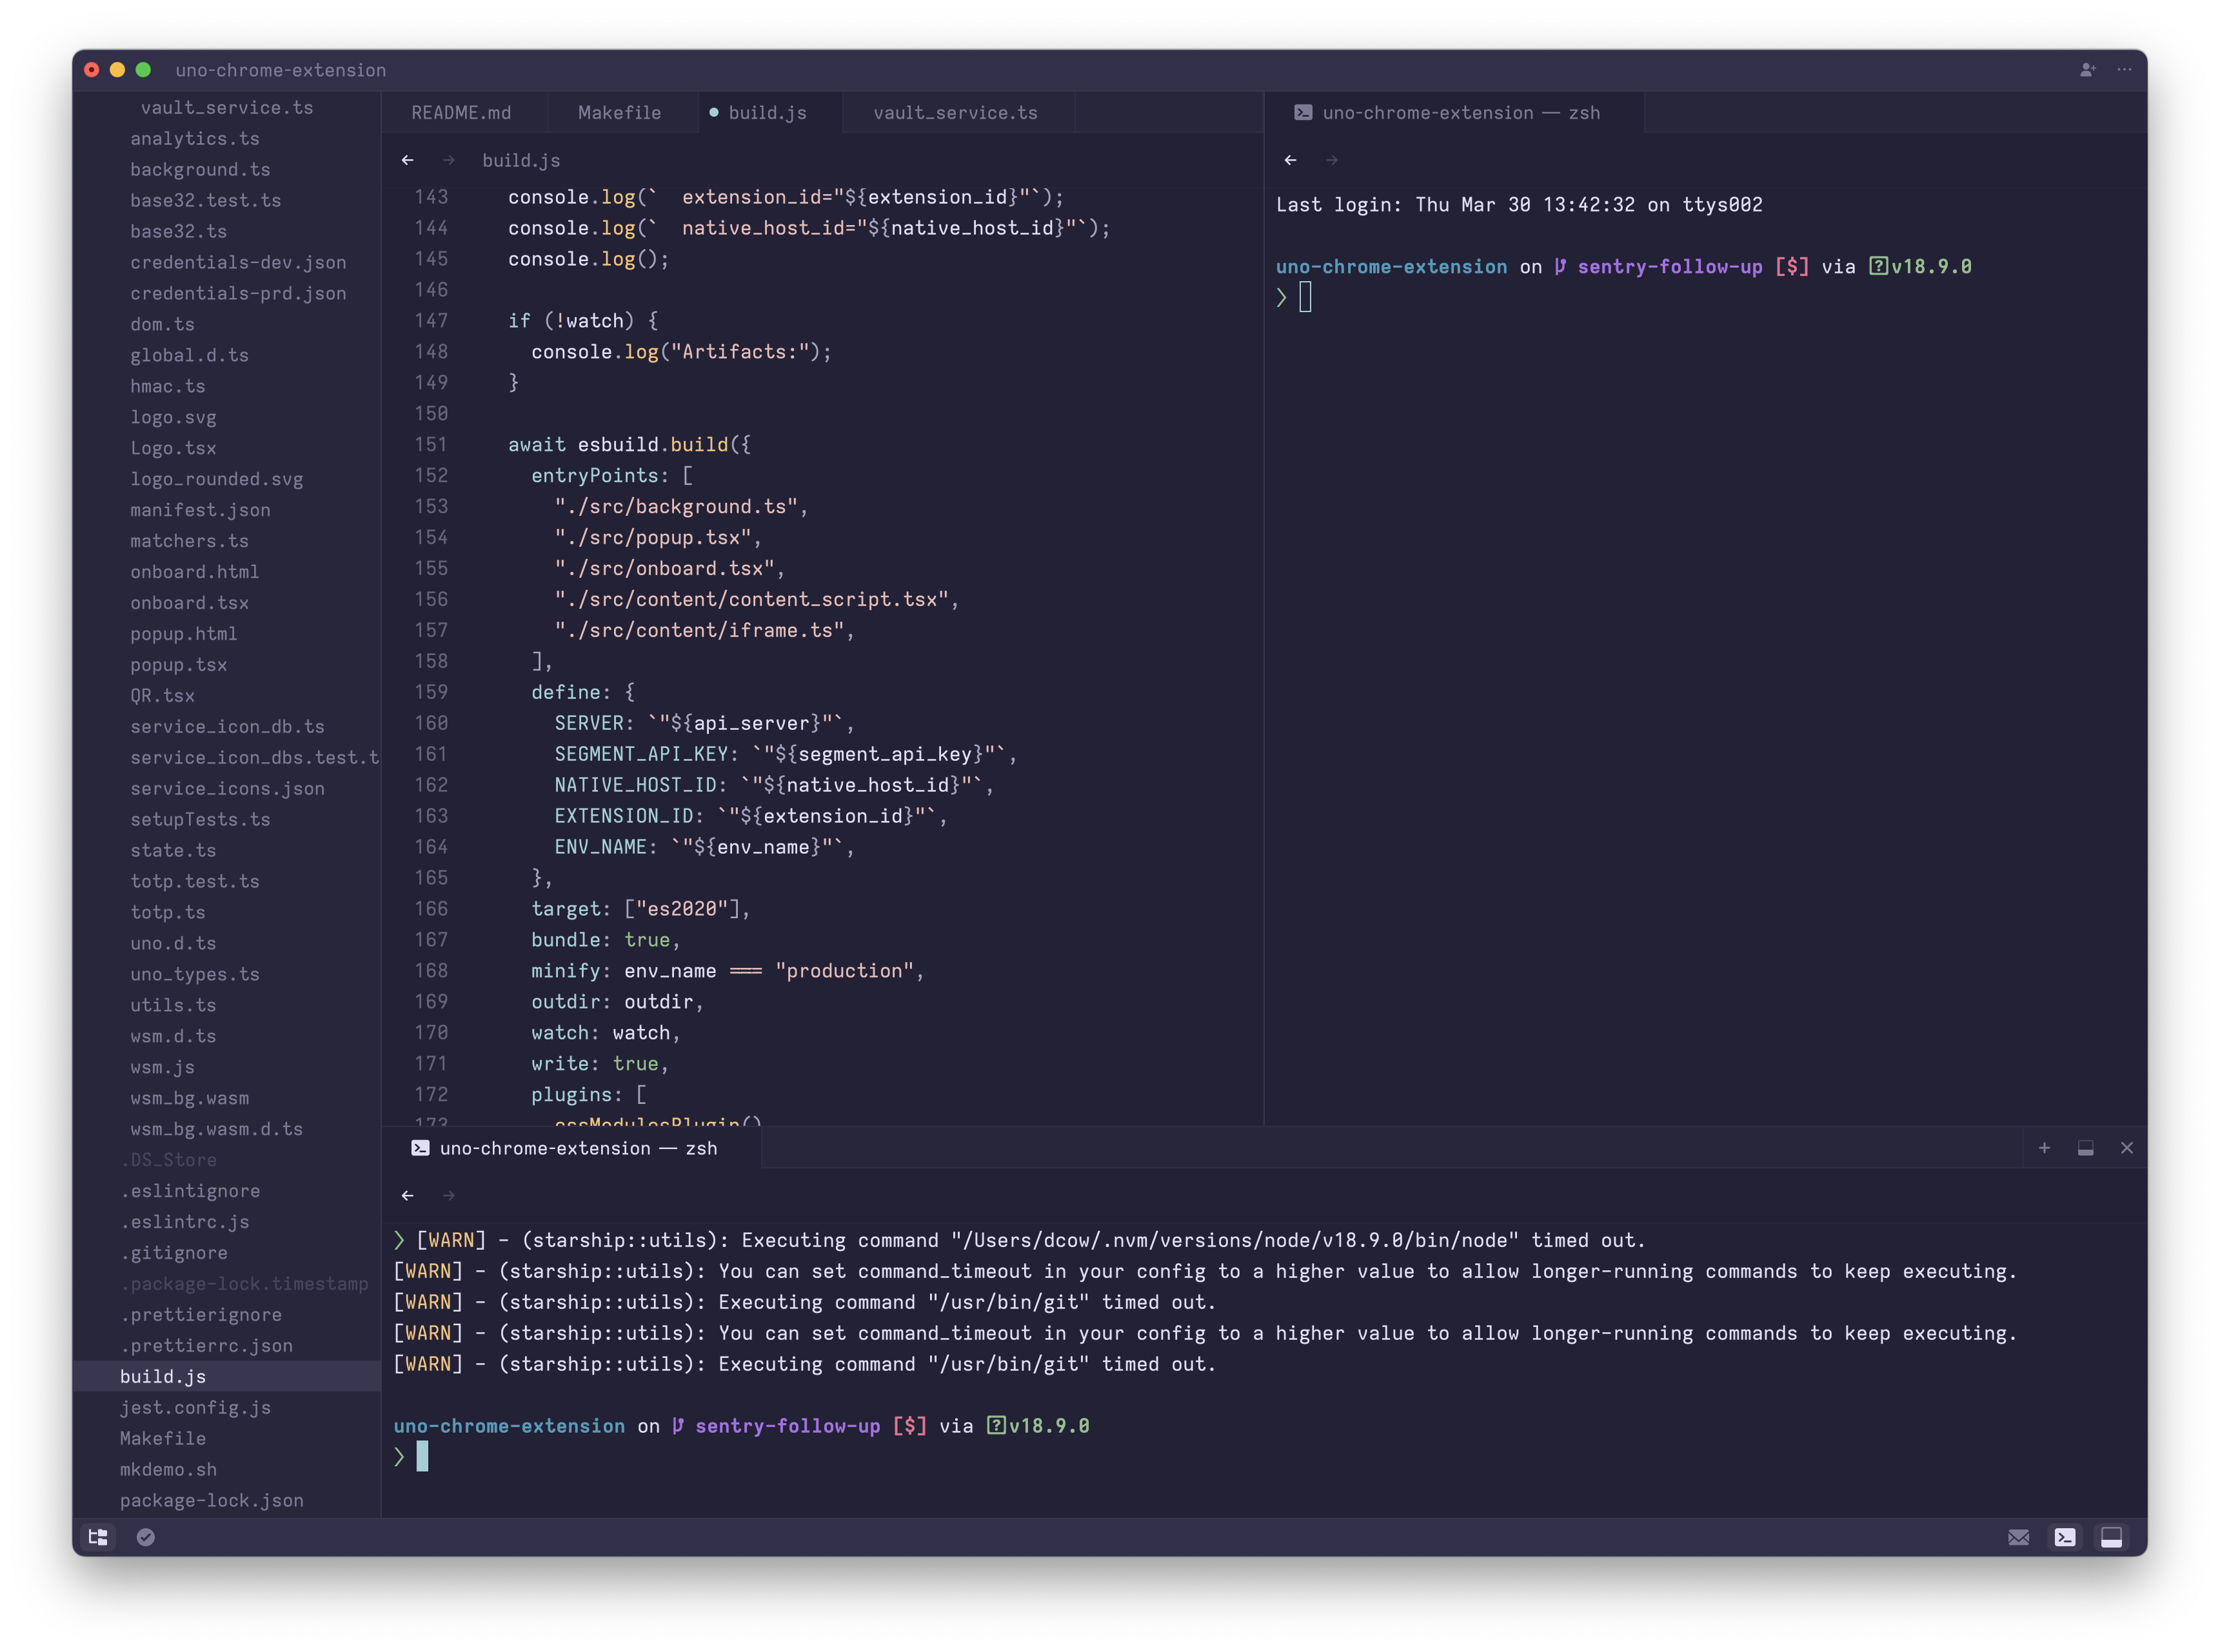Toggle the unsaved indicator dot on build.js tab
This screenshot has width=2220, height=1652.
[713, 112]
